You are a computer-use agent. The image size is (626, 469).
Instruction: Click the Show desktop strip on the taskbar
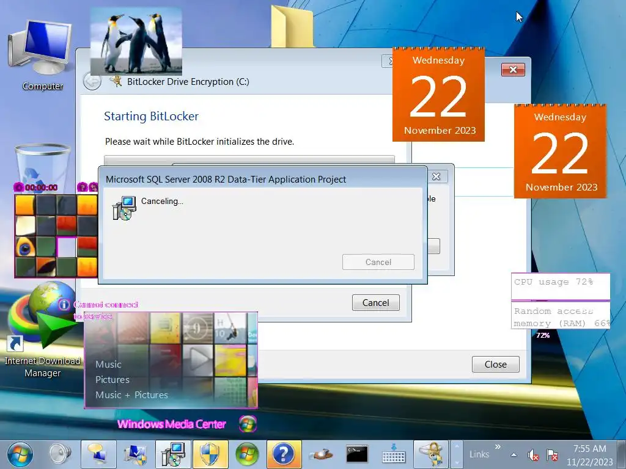pos(622,454)
